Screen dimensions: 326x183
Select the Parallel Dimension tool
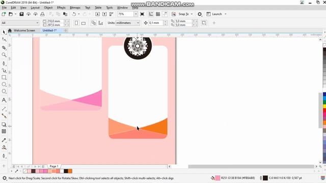[x=4, y=109]
